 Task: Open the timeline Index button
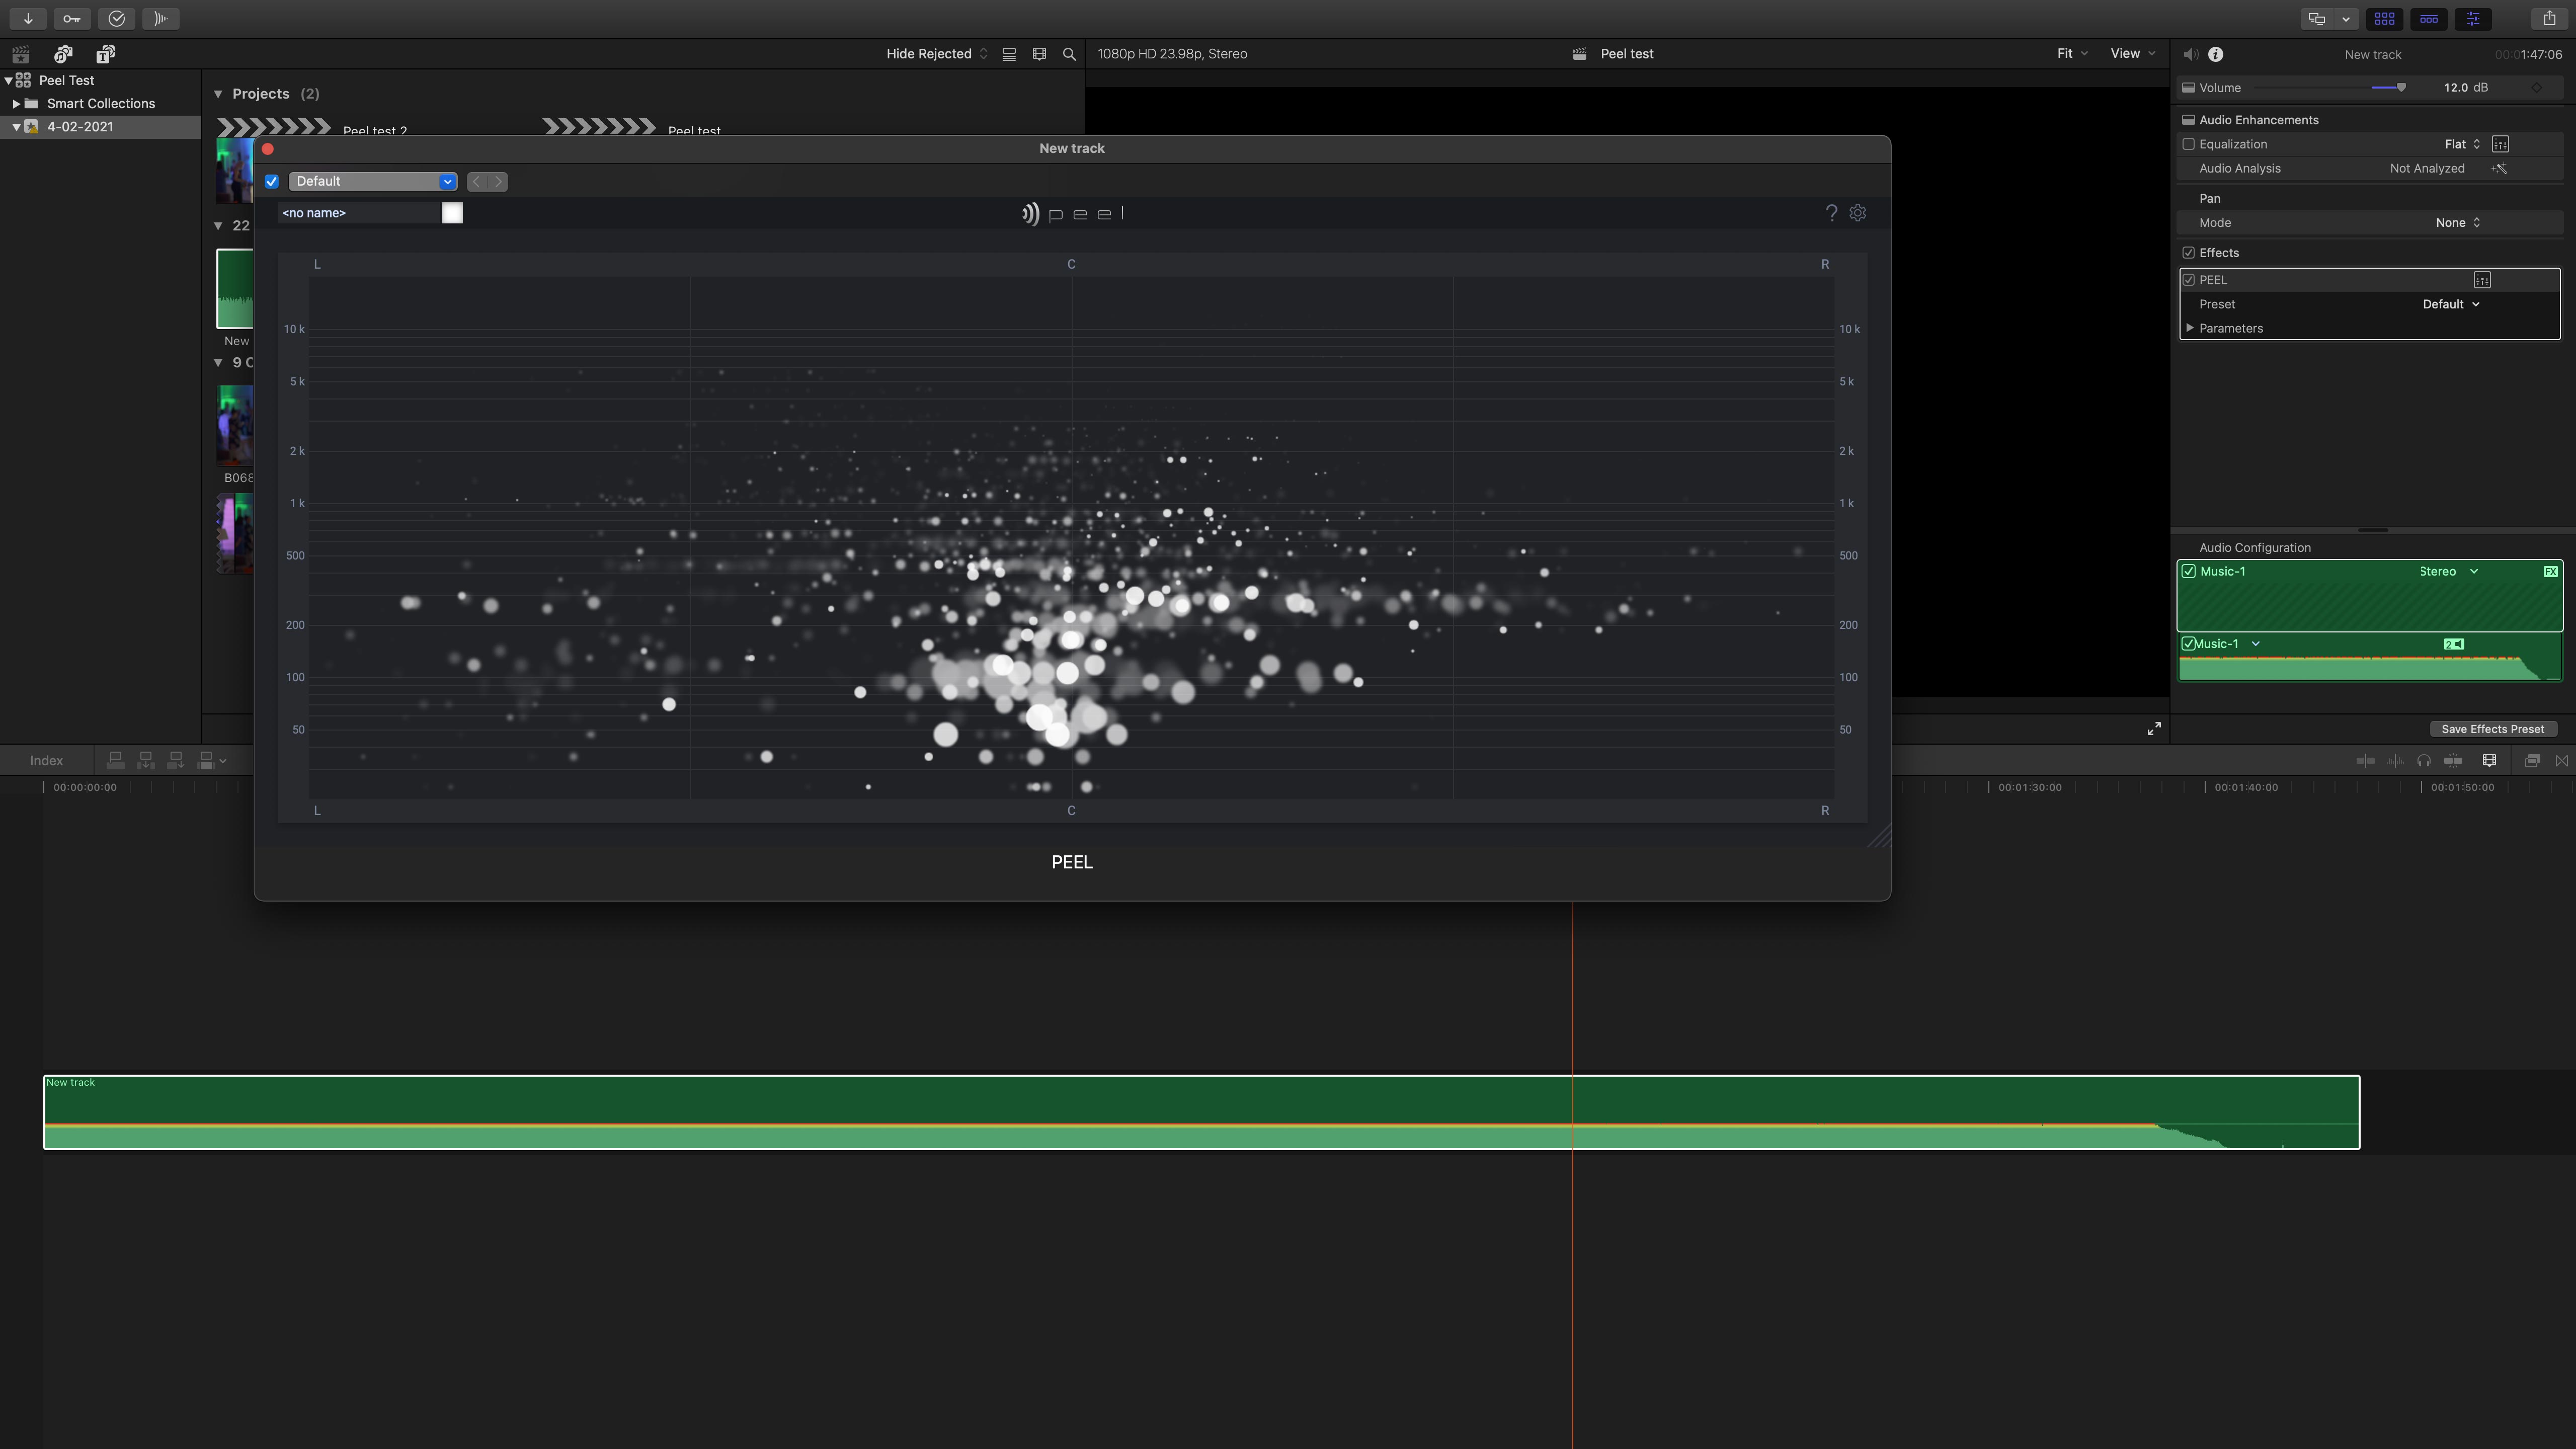click(46, 761)
